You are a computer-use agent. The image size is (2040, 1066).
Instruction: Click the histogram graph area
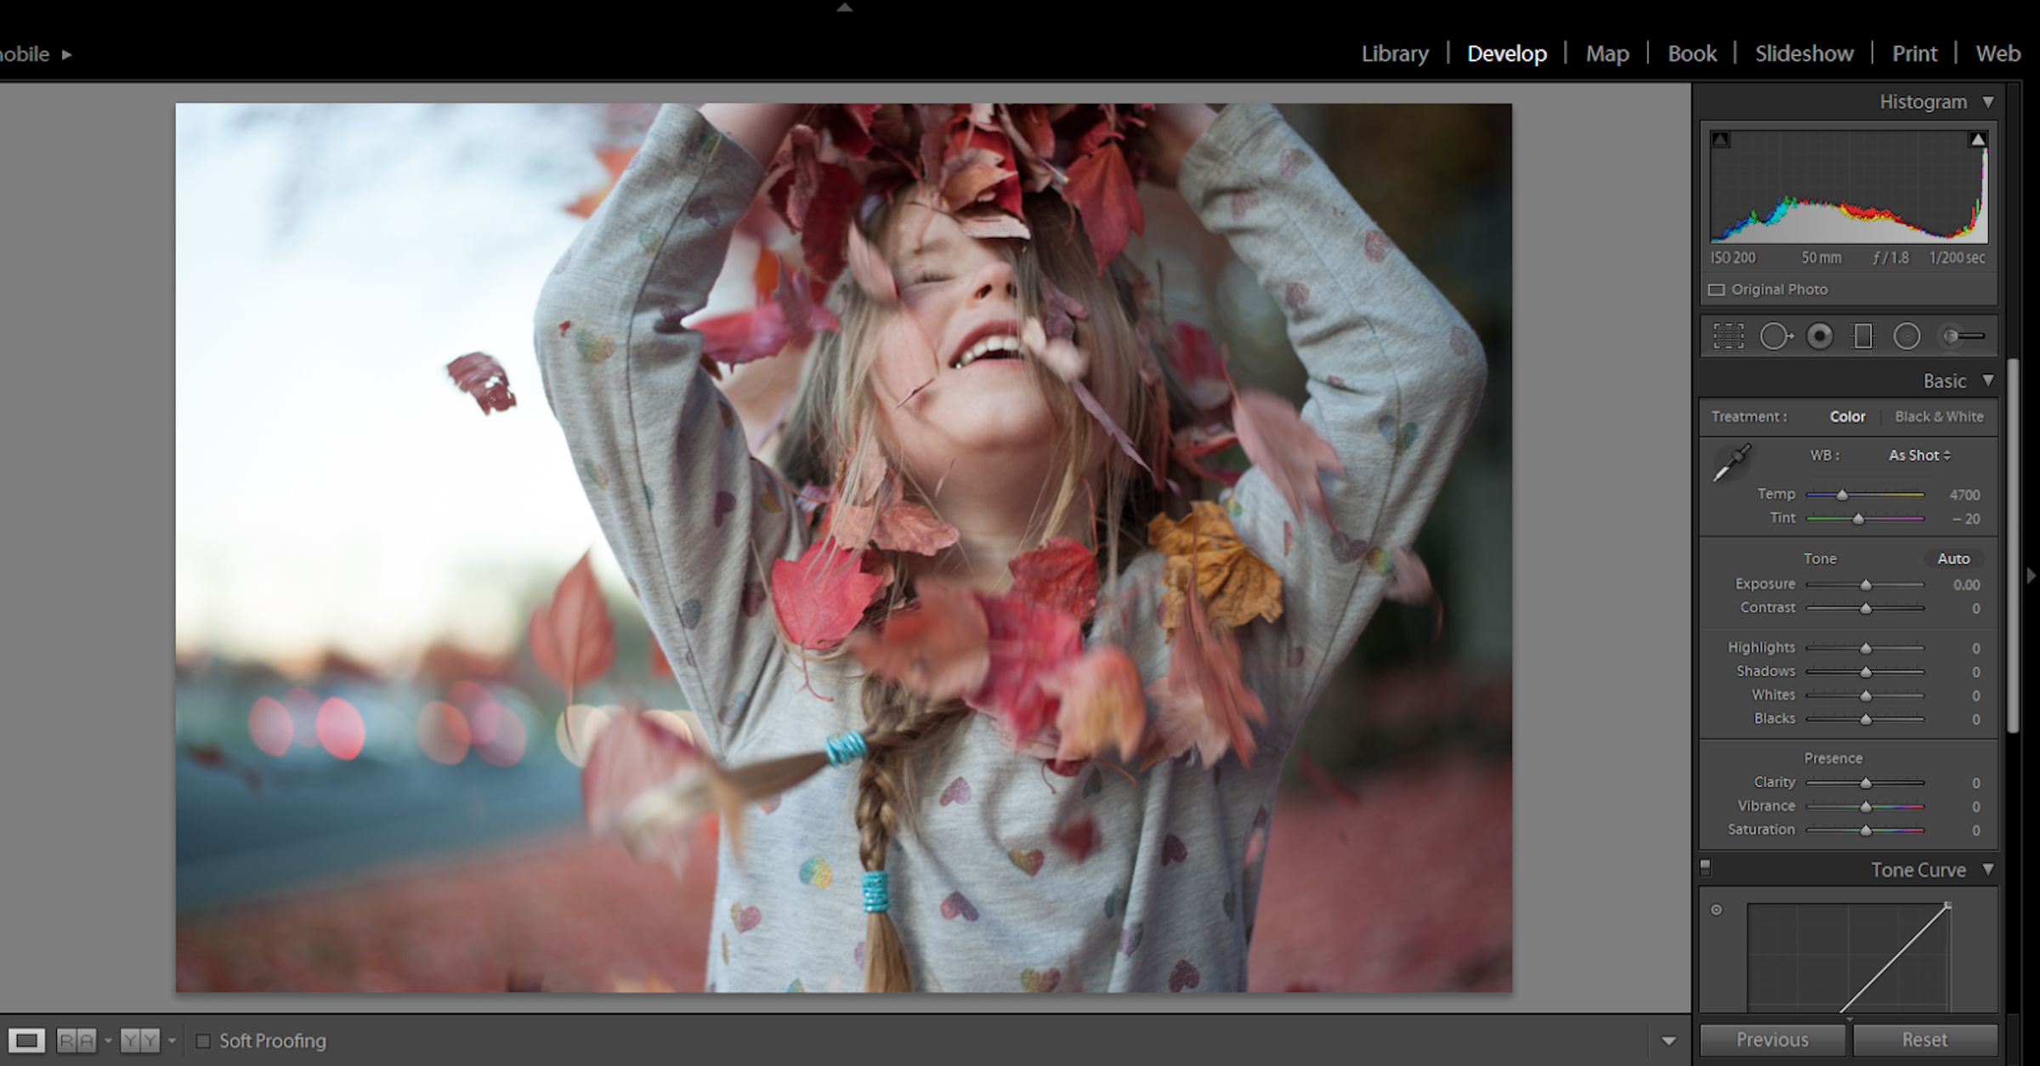[x=1849, y=186]
